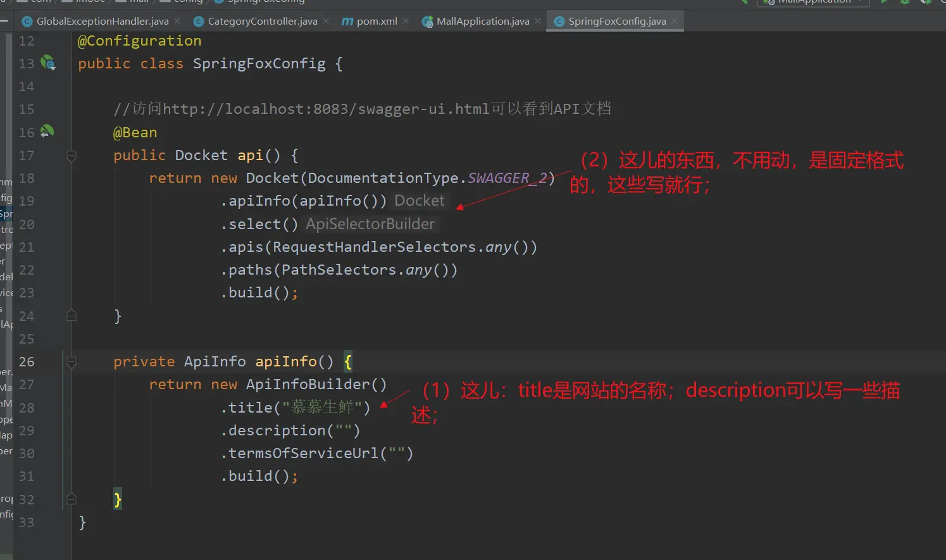This screenshot has height=560, width=946.
Task: Close the CategoryController.java editor tab
Action: click(x=326, y=21)
